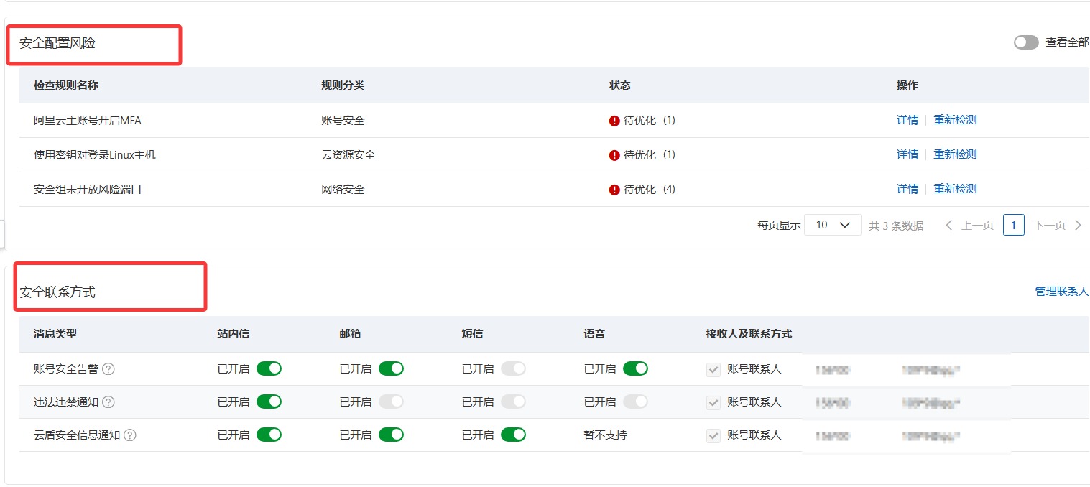The image size is (1090, 487).
Task: Toggle 账号联系人 checkbox in 账号安全告警 row
Action: point(713,369)
